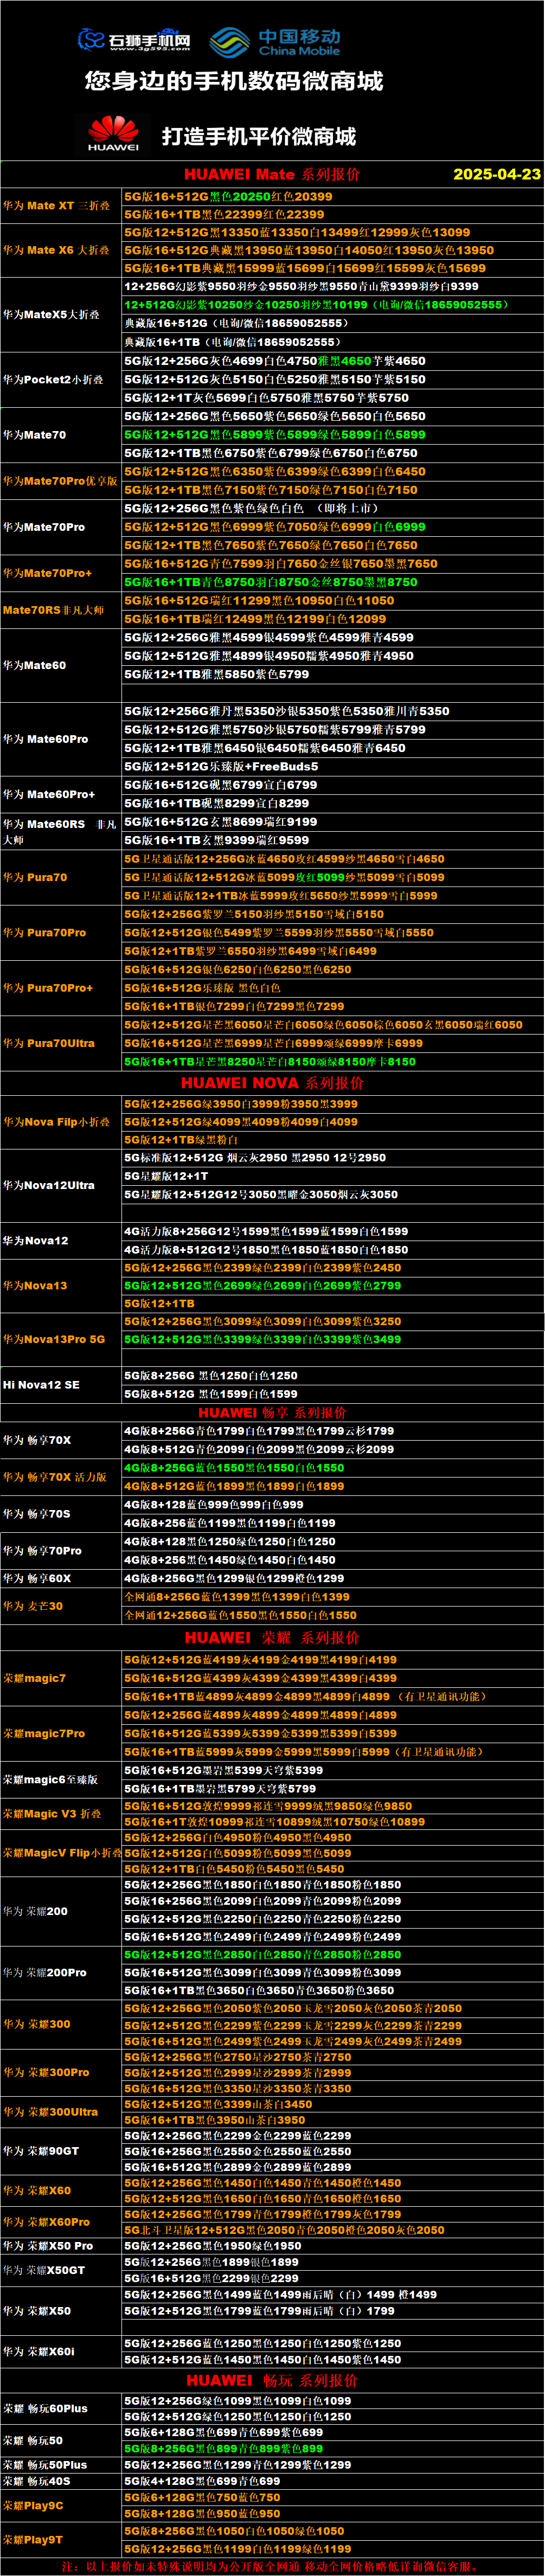Select the HUAWEI 荣耀 系列报价 section header
545x2576 pixels.
pyautogui.click(x=272, y=1638)
